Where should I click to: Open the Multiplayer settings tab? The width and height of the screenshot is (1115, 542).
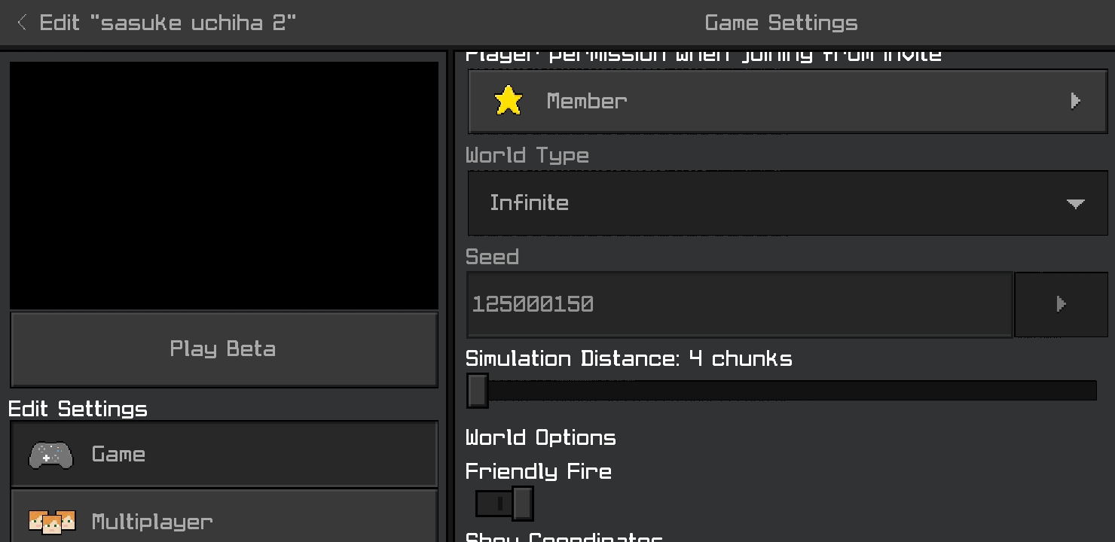point(224,521)
